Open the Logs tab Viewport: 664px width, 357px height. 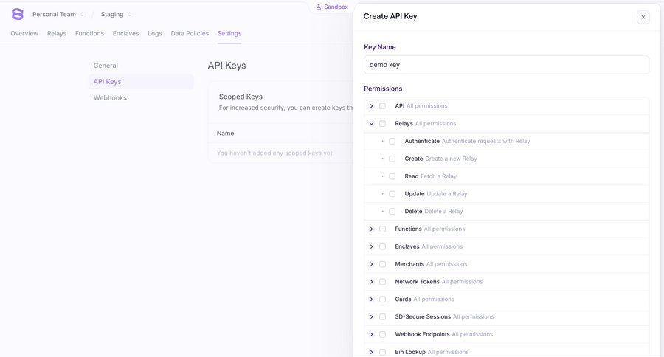pyautogui.click(x=155, y=33)
